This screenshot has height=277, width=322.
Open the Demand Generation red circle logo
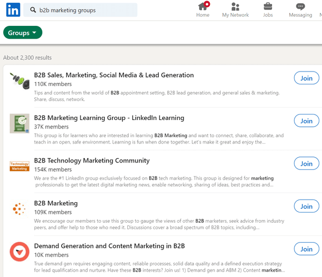click(x=19, y=252)
